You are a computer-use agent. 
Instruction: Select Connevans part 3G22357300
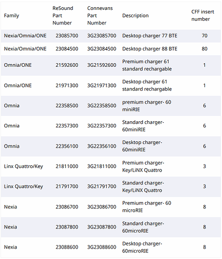pyautogui.click(x=102, y=126)
